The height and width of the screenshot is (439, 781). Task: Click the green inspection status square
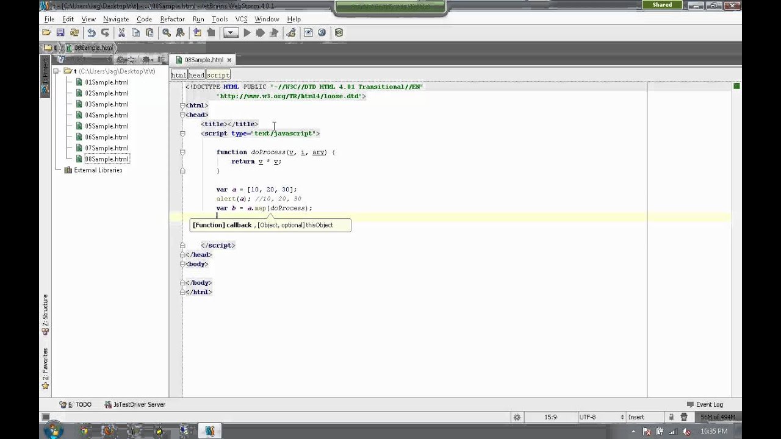(736, 86)
